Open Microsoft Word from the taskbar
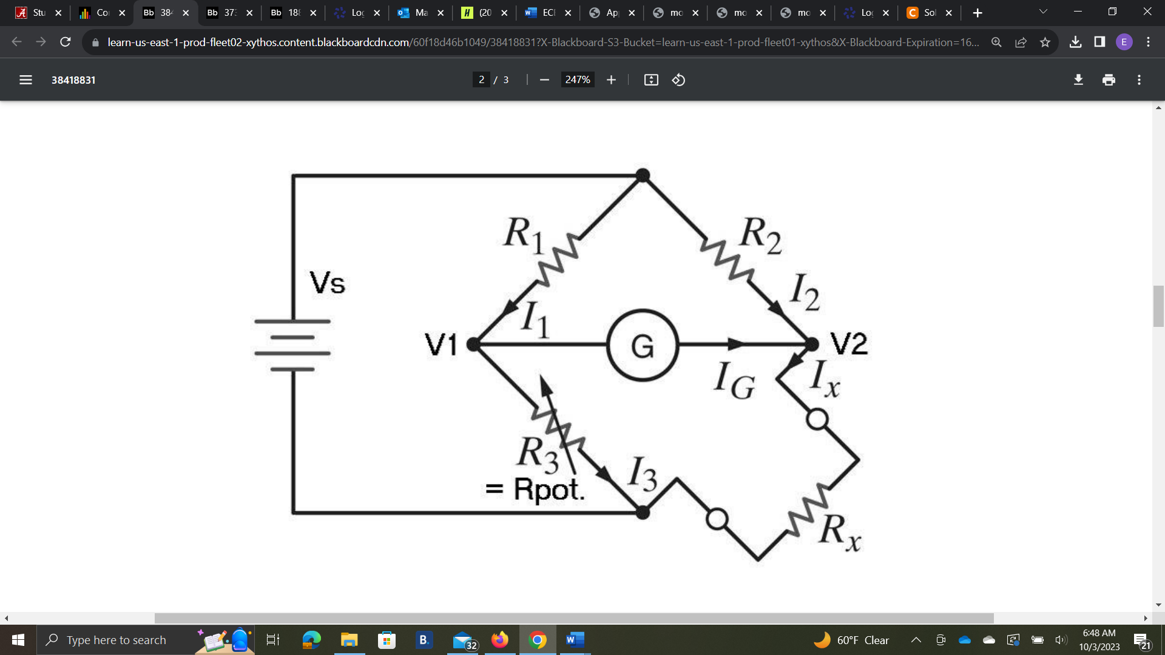1165x655 pixels. coord(574,640)
